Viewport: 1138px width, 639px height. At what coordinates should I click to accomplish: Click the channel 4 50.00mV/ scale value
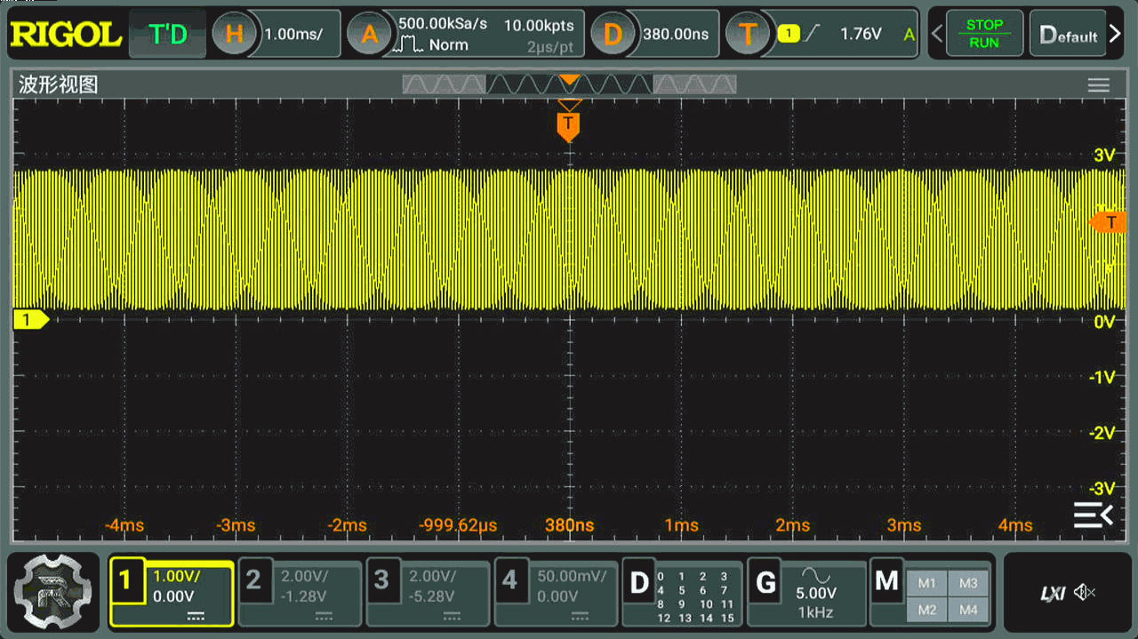pyautogui.click(x=572, y=576)
